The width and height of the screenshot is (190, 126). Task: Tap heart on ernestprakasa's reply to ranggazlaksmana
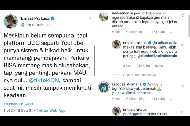click(x=183, y=112)
